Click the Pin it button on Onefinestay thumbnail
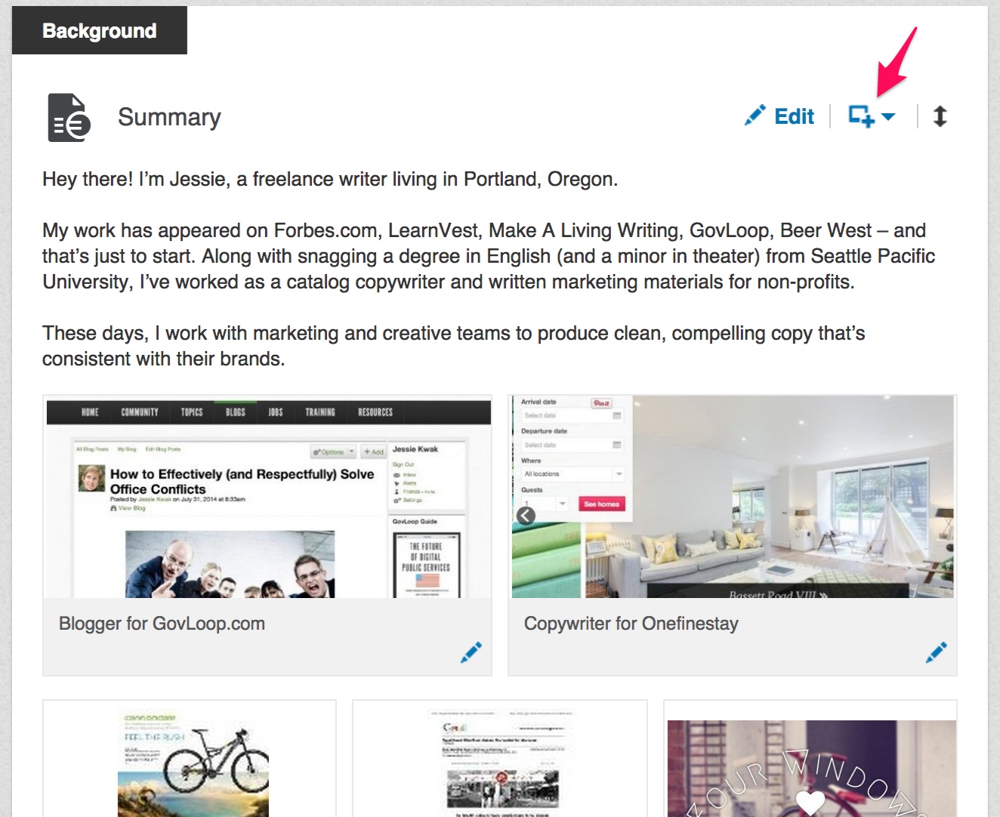Screen dimensions: 1000x817 (601, 403)
